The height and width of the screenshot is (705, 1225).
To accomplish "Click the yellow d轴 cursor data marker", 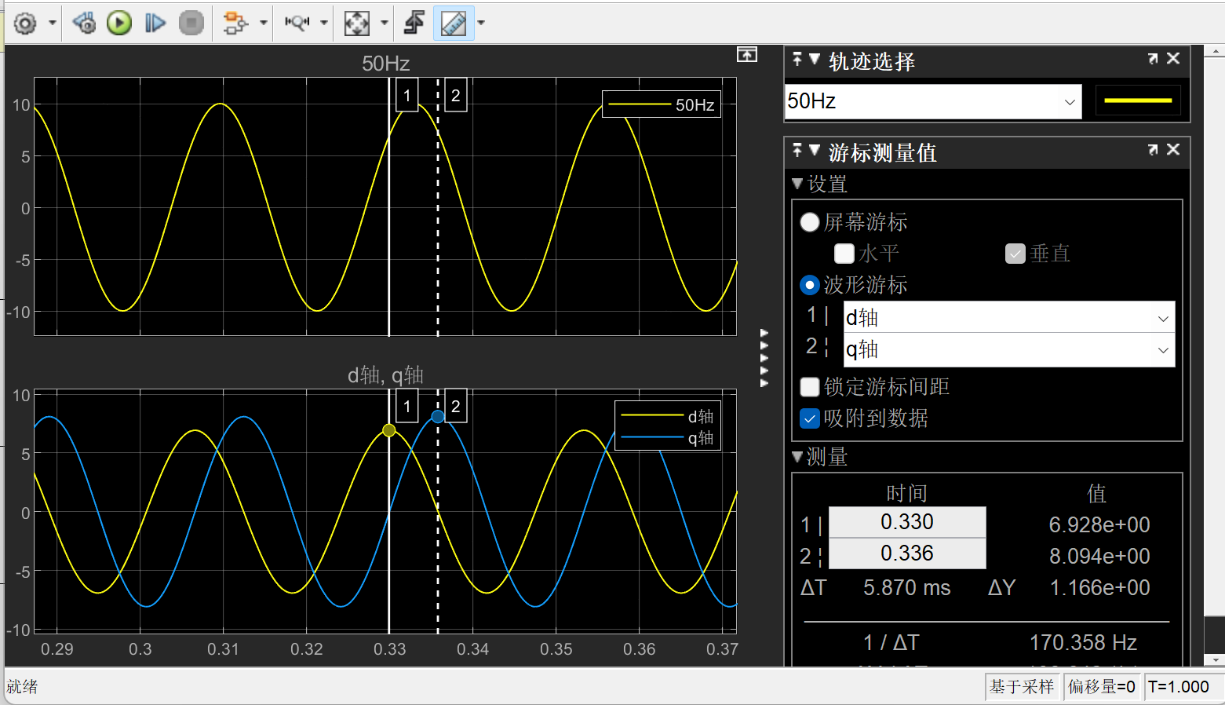I will tap(389, 430).
